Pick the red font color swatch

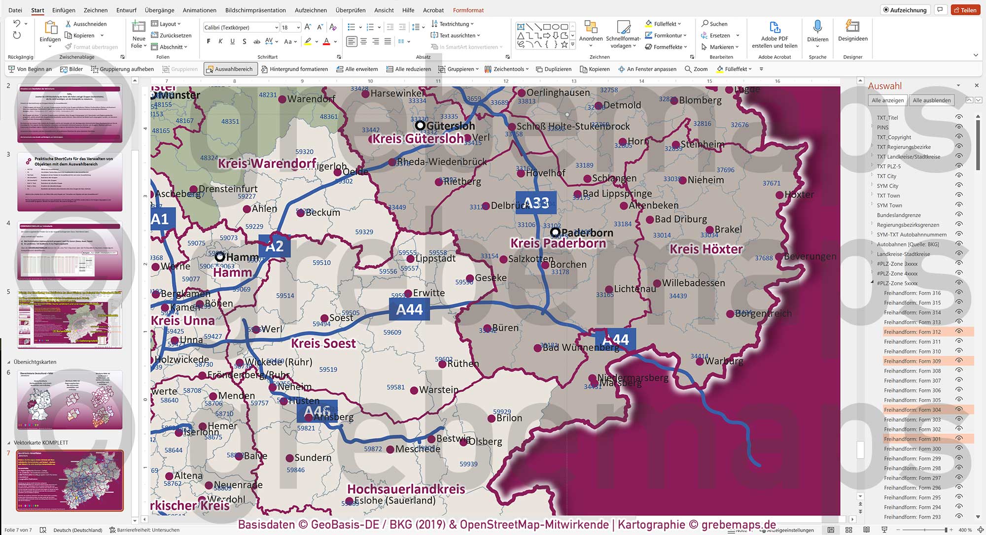(326, 42)
